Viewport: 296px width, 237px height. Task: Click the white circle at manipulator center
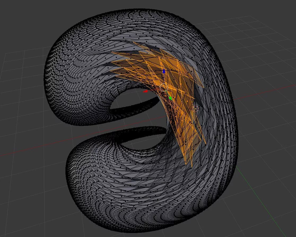[164, 87]
